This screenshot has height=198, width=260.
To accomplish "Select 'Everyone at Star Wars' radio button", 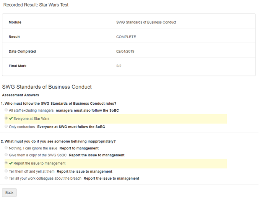I will 6,118.
